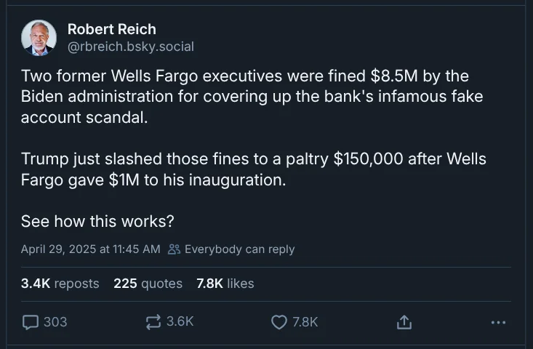Open Robert Reich's profile avatar
The height and width of the screenshot is (349, 533).
pos(39,38)
